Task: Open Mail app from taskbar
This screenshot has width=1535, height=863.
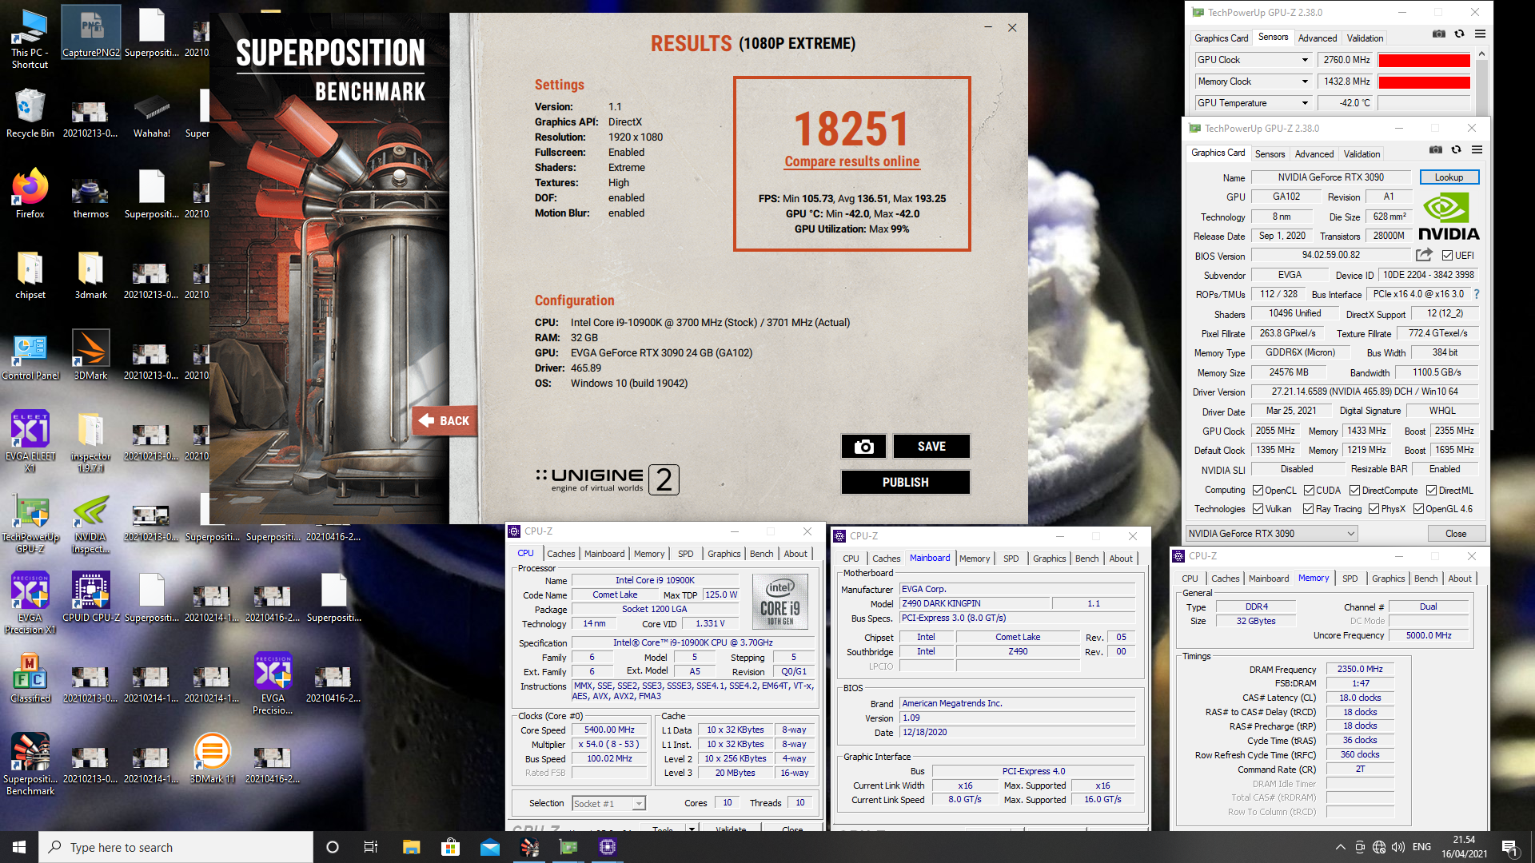Action: (x=489, y=847)
